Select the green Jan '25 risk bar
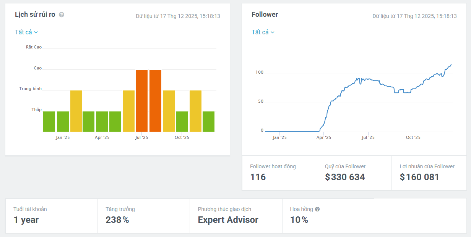Screen dimensions: 471x237 [63, 121]
